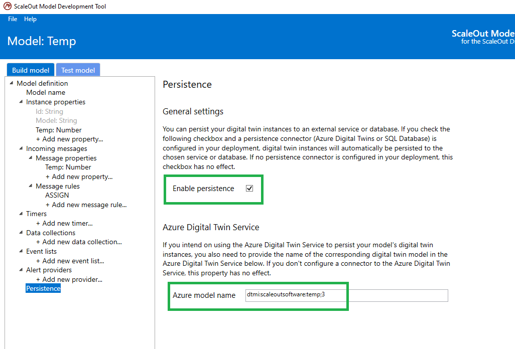Select Model definition tree item
The image size is (515, 349).
tap(42, 83)
